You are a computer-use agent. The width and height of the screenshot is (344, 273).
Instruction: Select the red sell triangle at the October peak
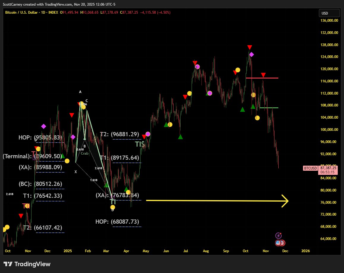249,47
